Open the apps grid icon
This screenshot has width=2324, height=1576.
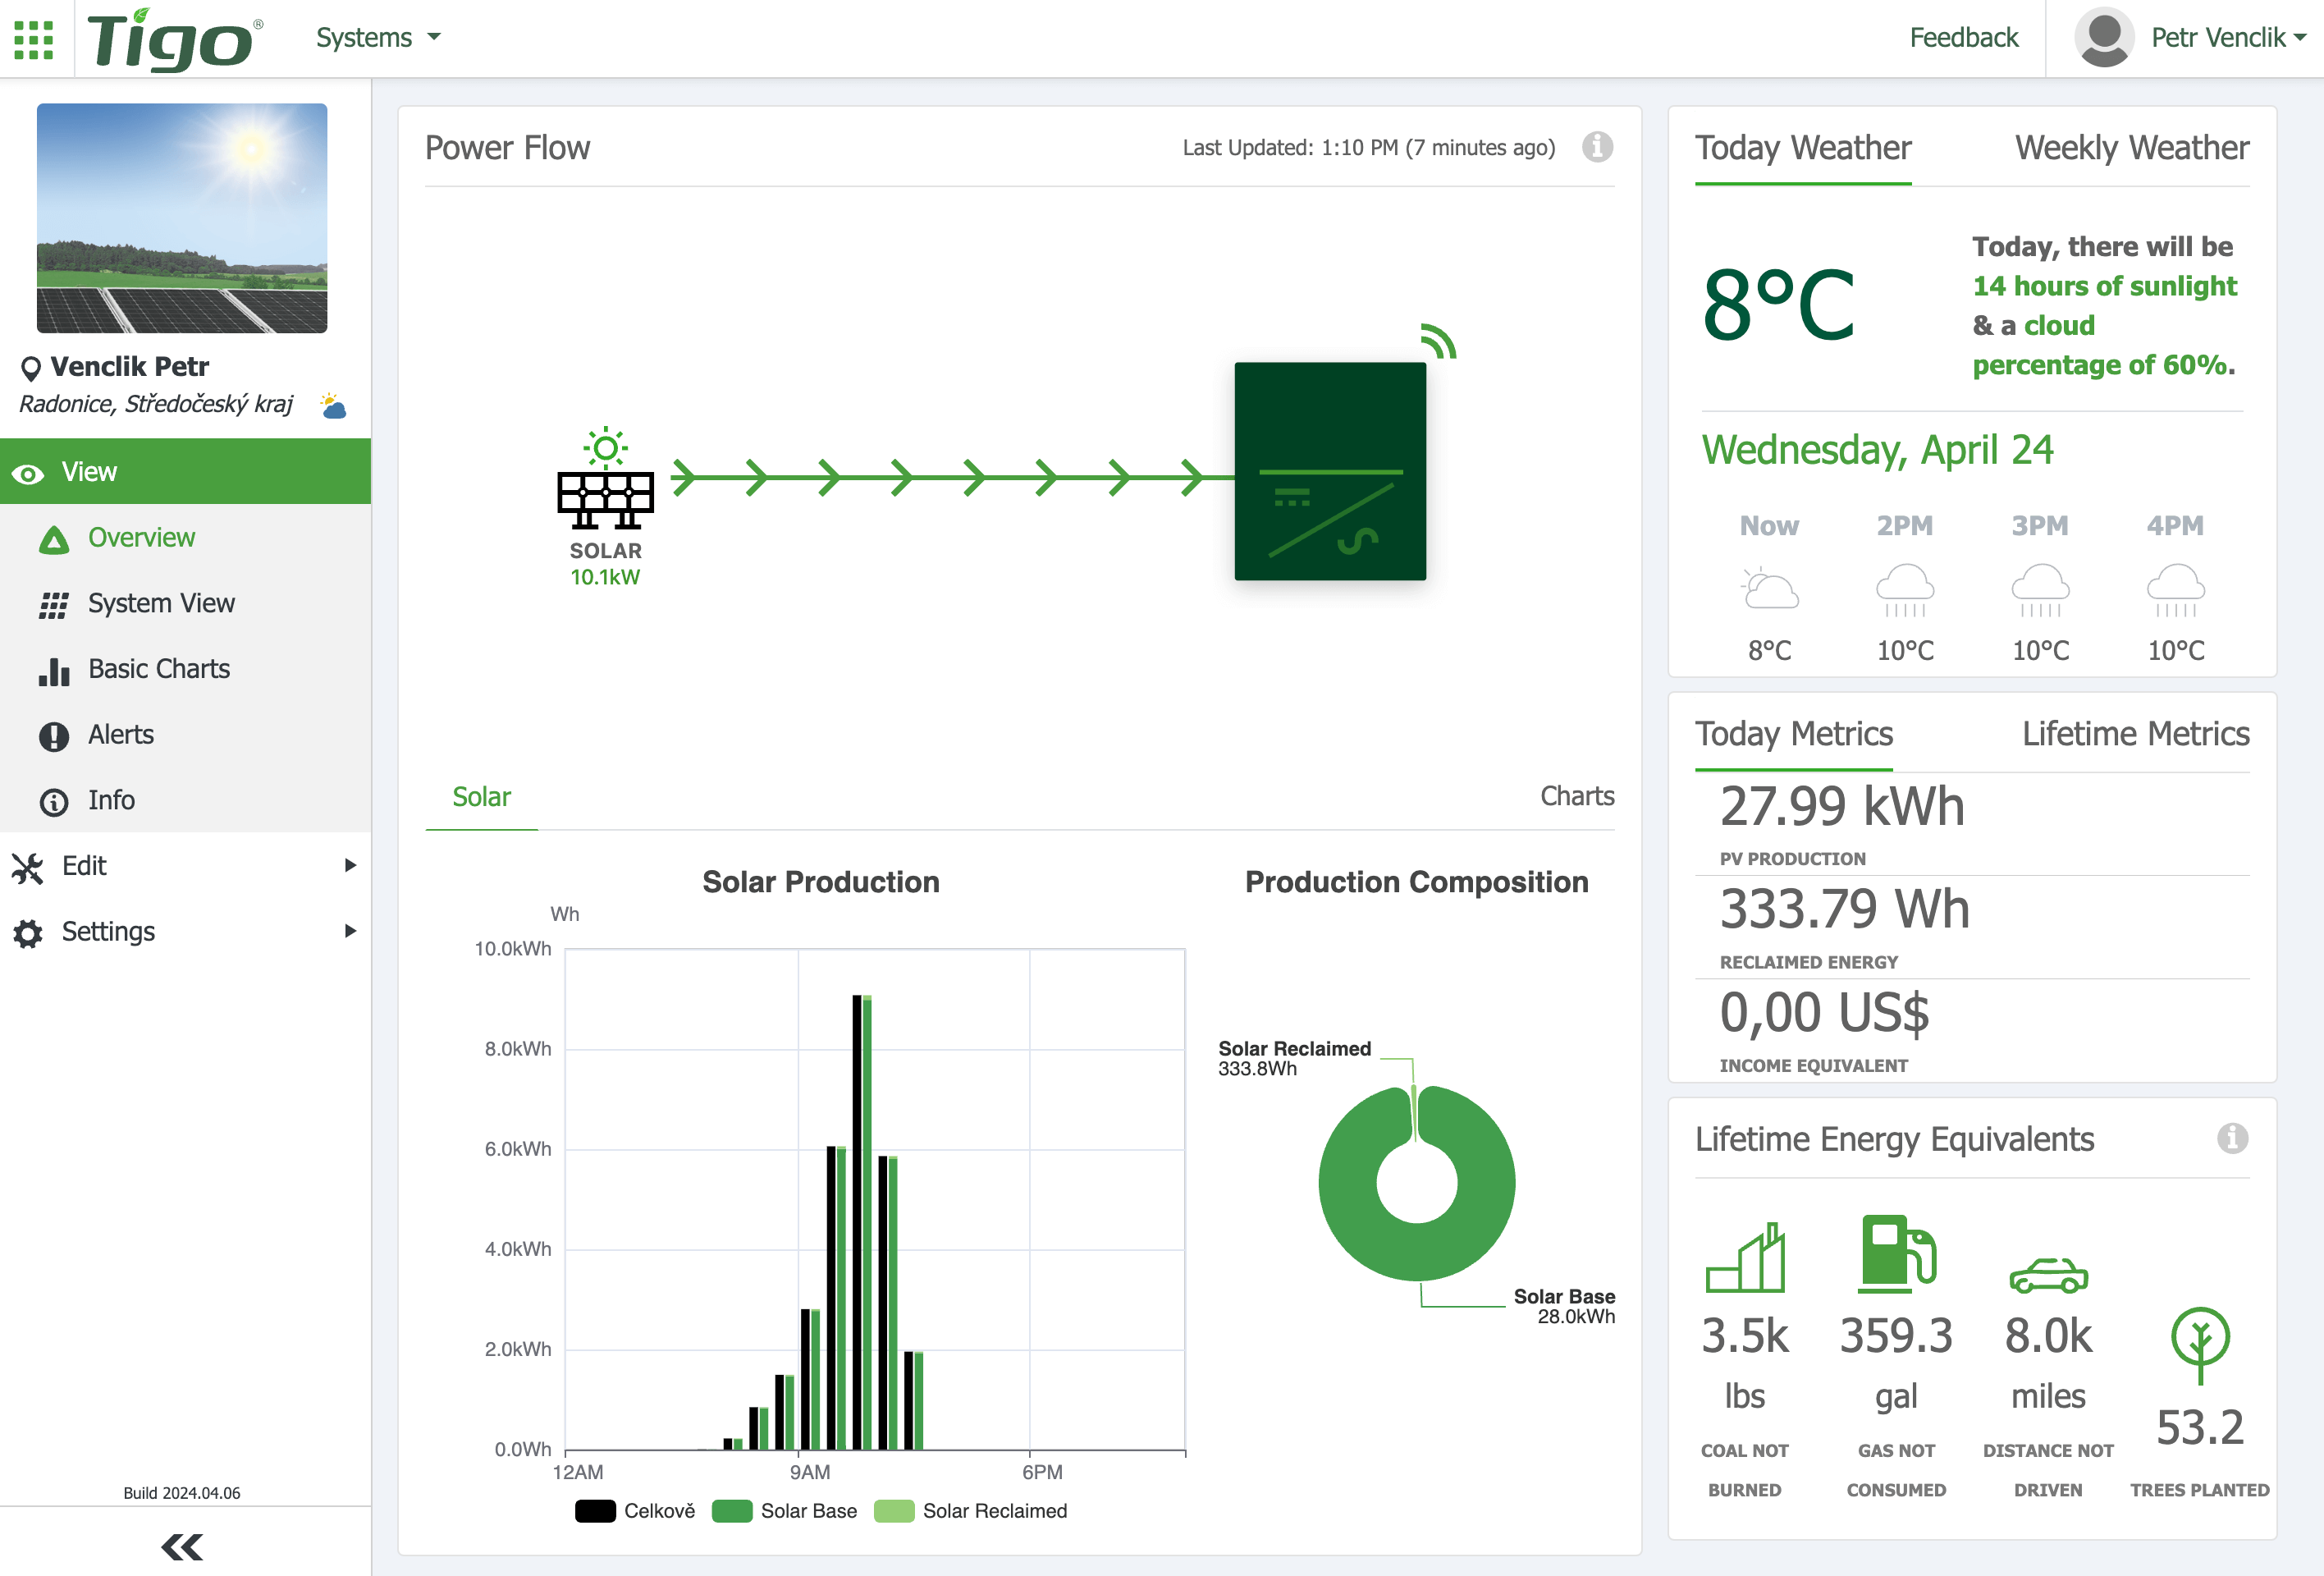pos(34,39)
